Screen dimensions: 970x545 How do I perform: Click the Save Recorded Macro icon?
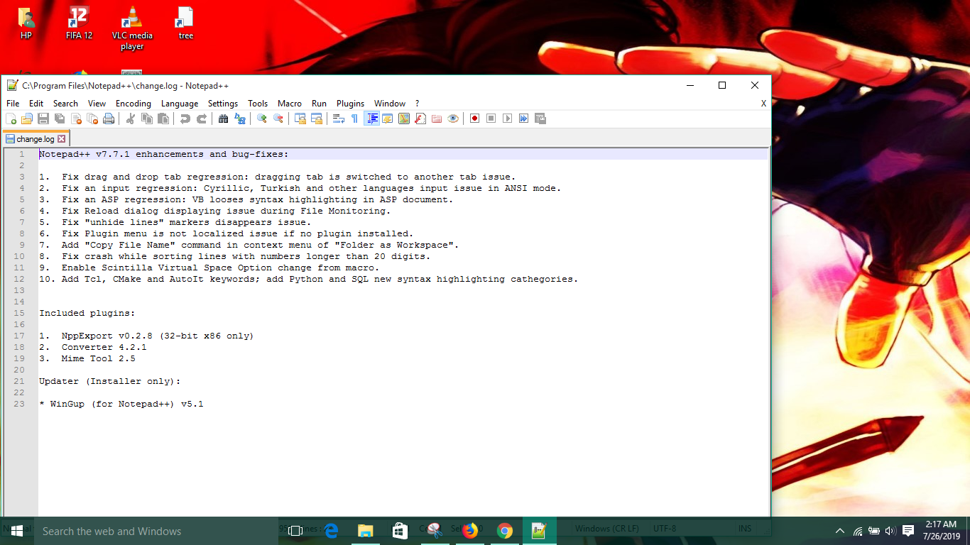pyautogui.click(x=540, y=119)
